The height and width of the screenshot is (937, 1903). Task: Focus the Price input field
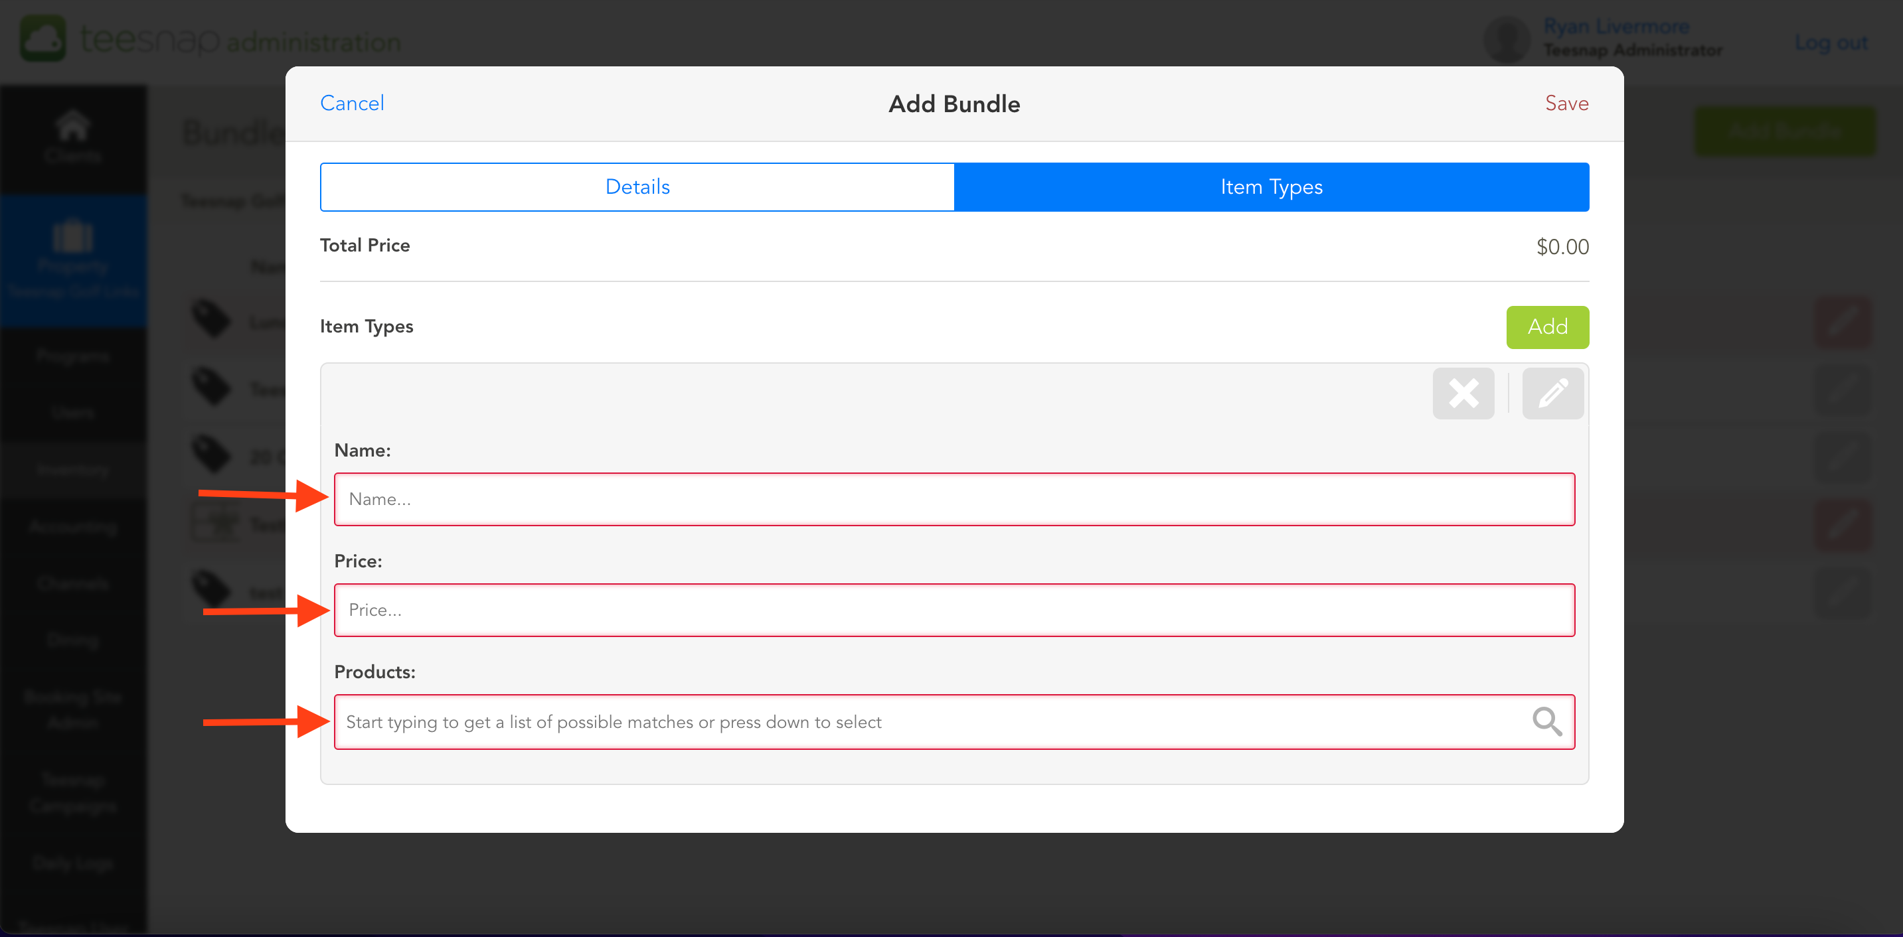pyautogui.click(x=953, y=610)
